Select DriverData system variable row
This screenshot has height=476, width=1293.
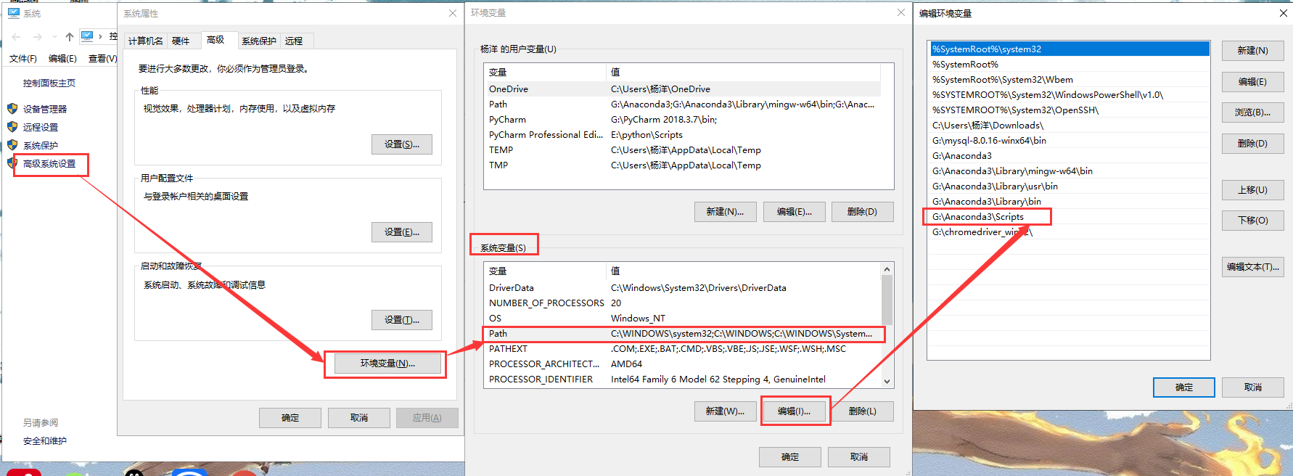(x=682, y=288)
